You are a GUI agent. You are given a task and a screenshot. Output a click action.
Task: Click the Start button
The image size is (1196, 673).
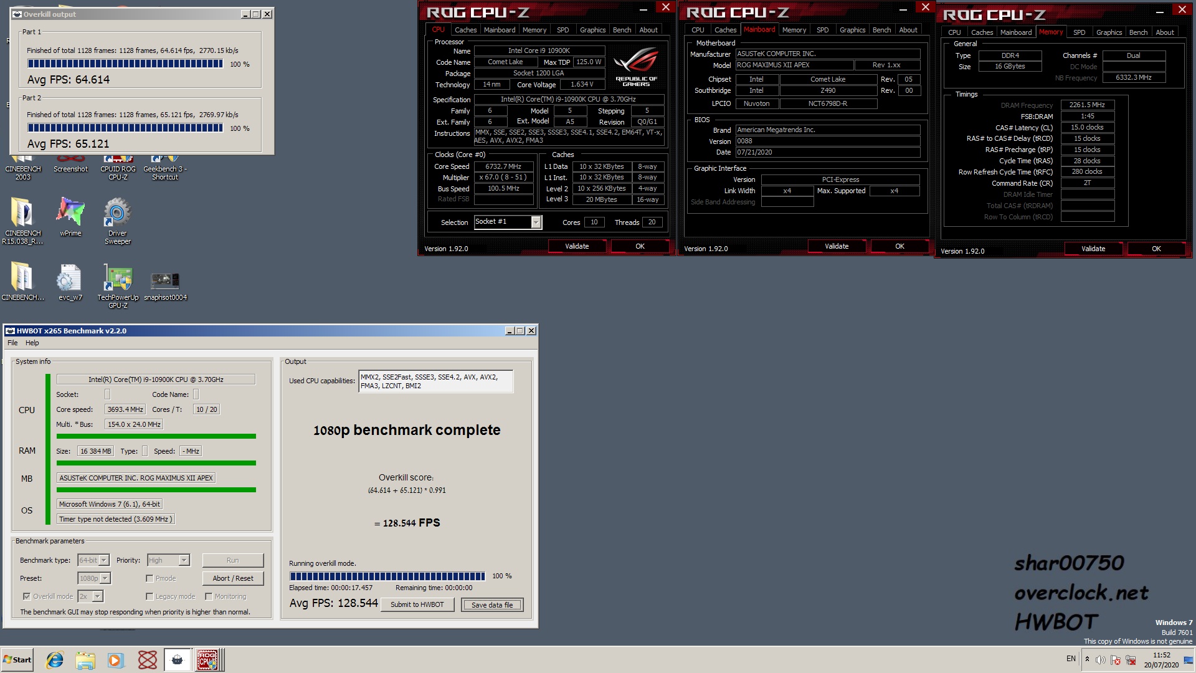[x=17, y=659]
